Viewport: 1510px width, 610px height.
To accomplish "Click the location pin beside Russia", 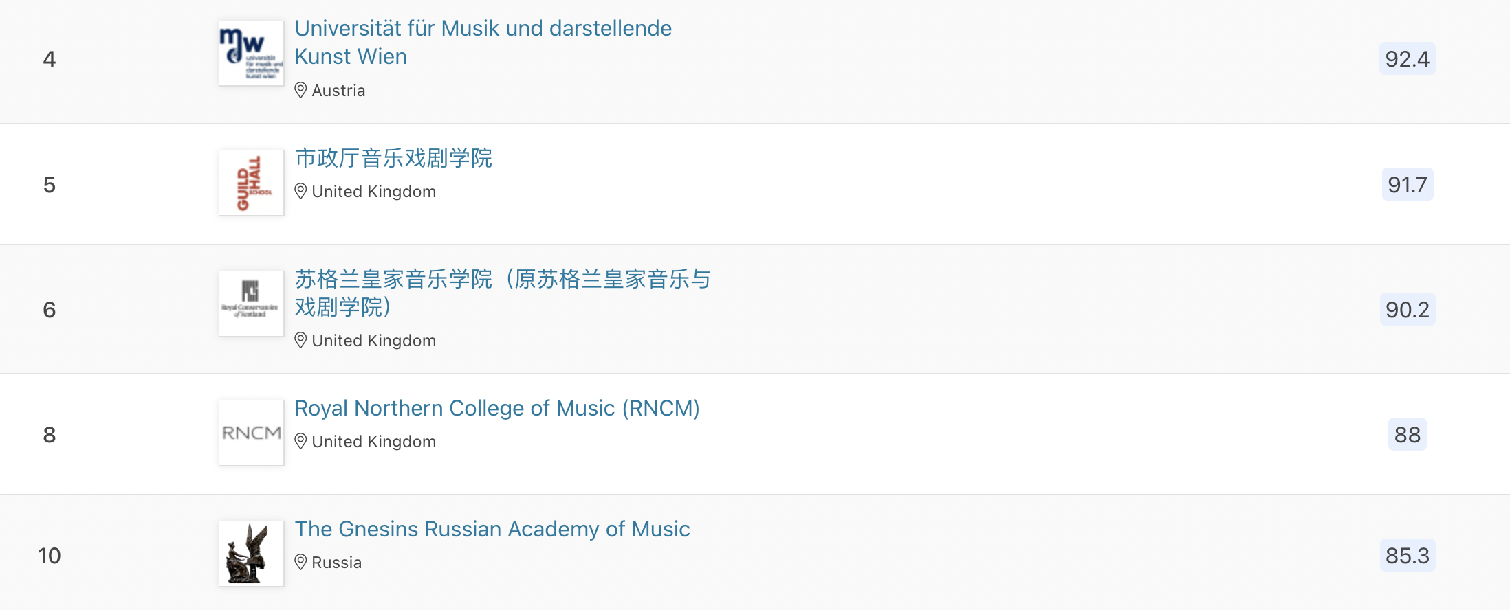I will pos(300,562).
